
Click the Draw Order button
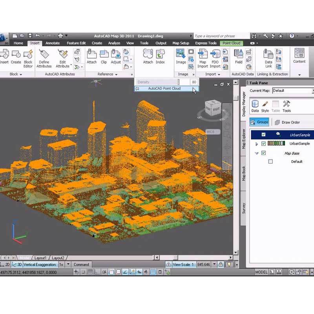click(x=287, y=122)
